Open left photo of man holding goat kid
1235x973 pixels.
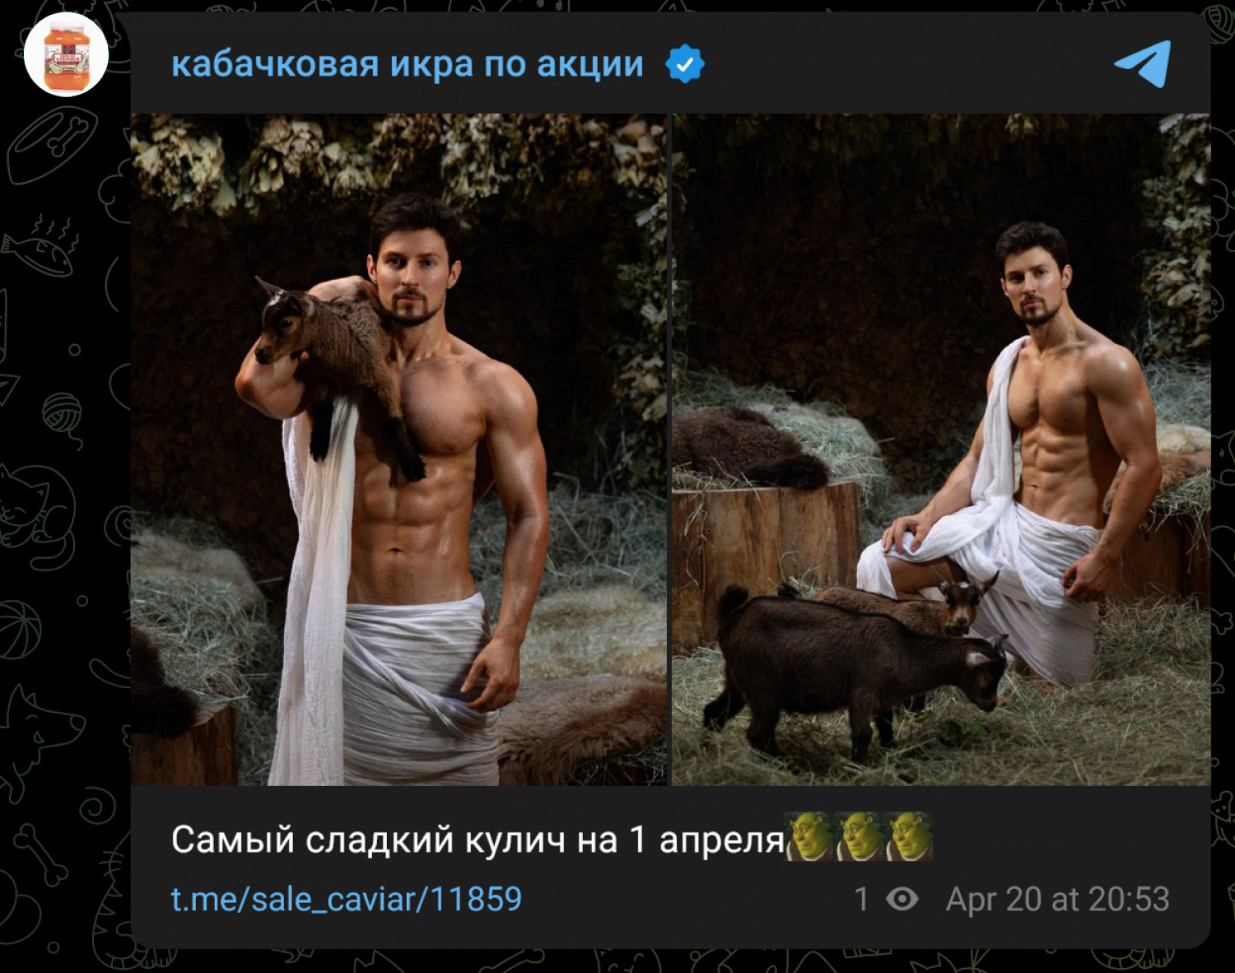[x=398, y=449]
